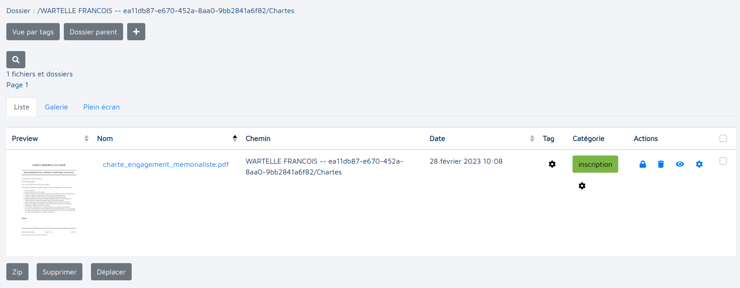Image resolution: width=740 pixels, height=288 pixels.
Task: Delete file using blue trash icon
Action: [661, 164]
